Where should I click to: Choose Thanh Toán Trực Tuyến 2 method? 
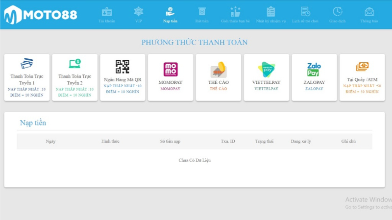(x=74, y=77)
